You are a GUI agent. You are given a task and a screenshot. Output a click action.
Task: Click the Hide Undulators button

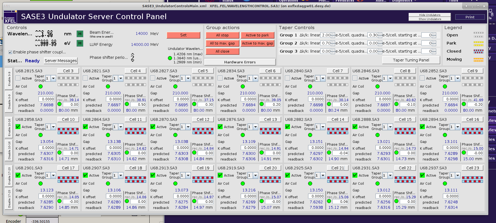pyautogui.click(x=430, y=15)
